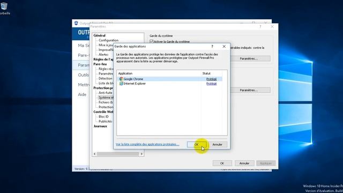Click the Internet Explorer icon in list

[x=121, y=84]
